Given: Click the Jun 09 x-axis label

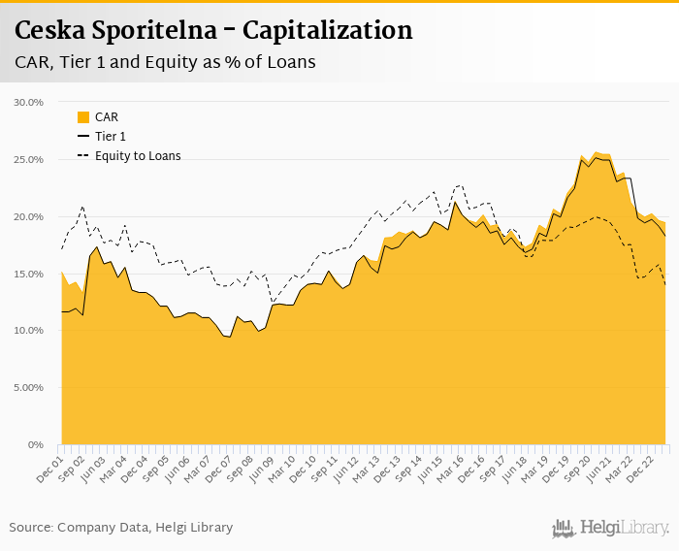Looking at the screenshot, I should coord(263,470).
